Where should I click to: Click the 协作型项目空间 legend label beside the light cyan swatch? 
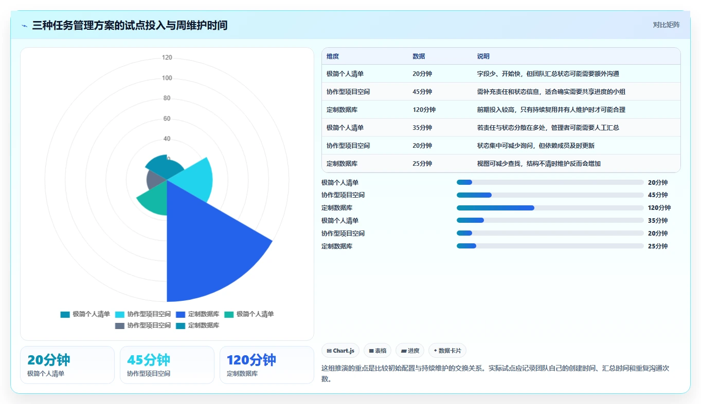[x=149, y=314]
